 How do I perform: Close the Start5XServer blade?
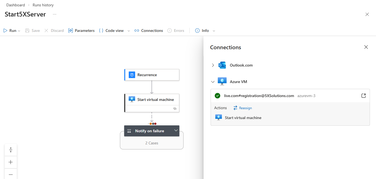tap(367, 14)
